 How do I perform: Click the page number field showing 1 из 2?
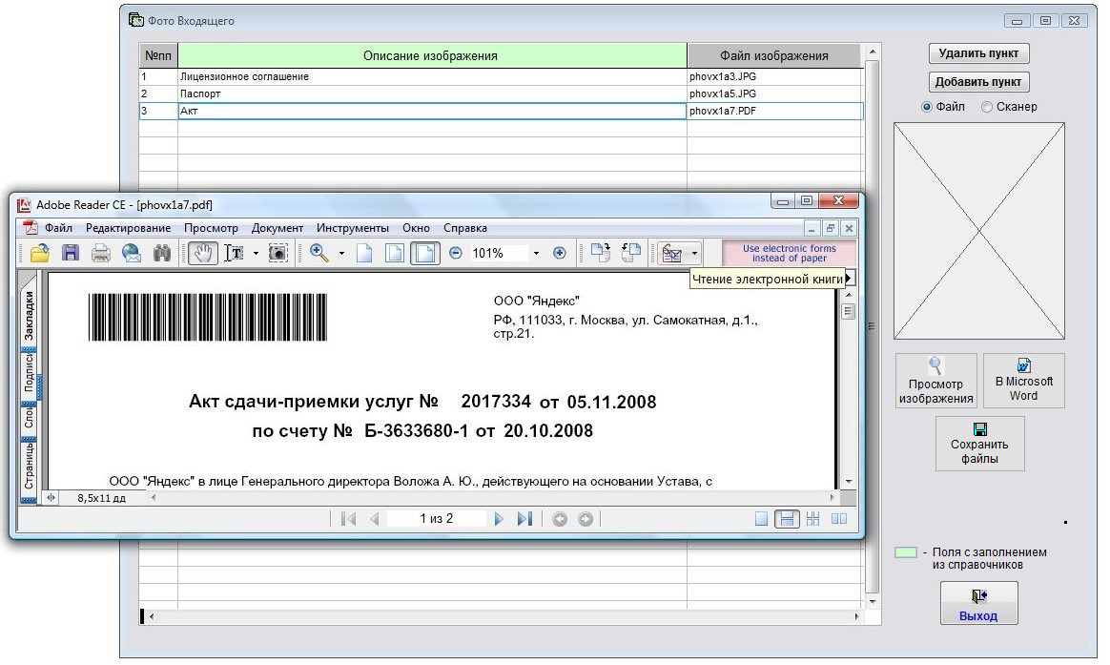pos(437,519)
